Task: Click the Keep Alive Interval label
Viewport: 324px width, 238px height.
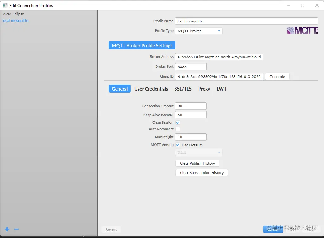Action: point(158,115)
